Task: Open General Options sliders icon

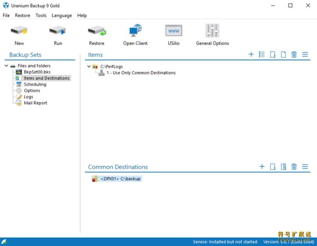Action: pyautogui.click(x=212, y=30)
